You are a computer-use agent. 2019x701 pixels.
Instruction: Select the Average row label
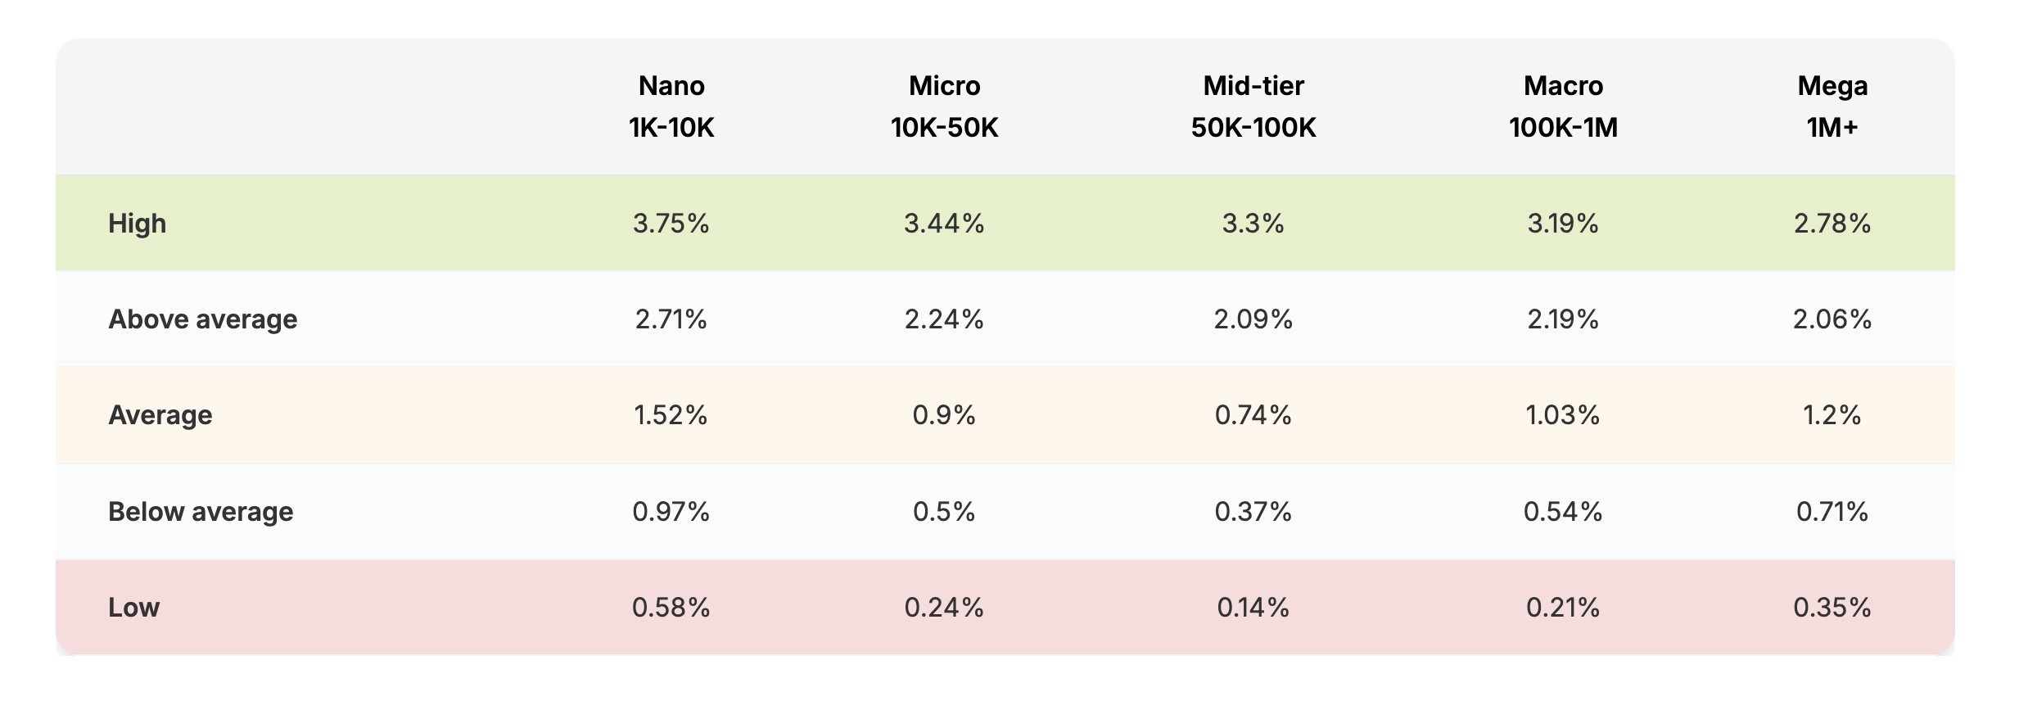pyautogui.click(x=160, y=415)
